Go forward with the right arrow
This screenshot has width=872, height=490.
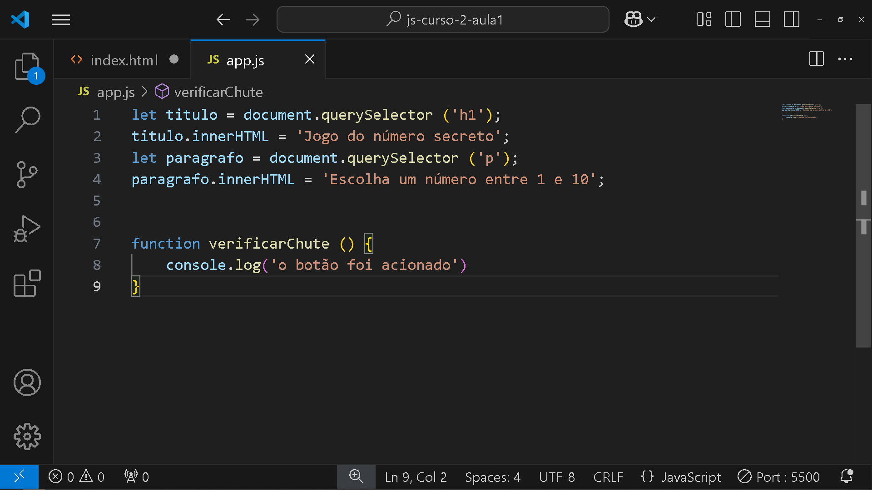click(x=253, y=20)
